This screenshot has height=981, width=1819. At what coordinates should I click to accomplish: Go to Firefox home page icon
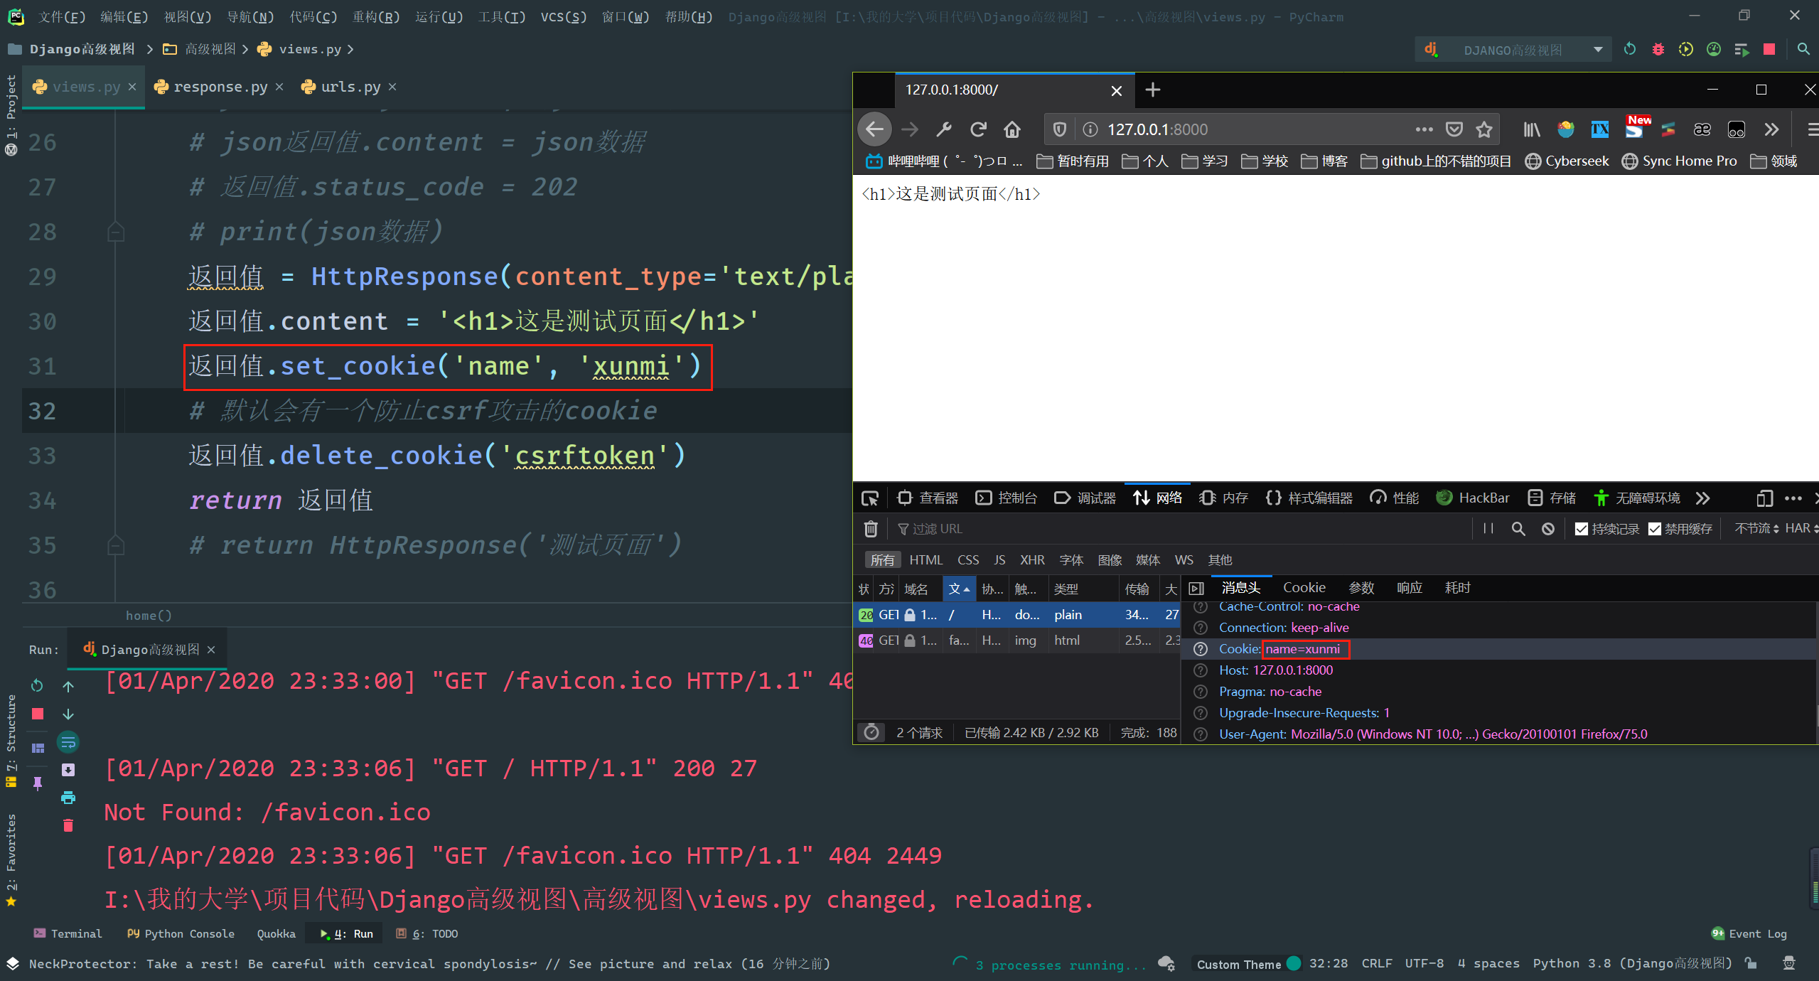point(1012,129)
